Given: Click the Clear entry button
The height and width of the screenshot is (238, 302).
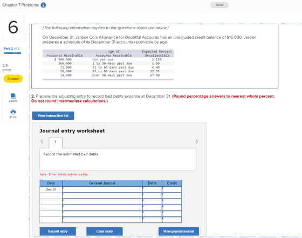Looking at the screenshot, I should tap(105, 232).
